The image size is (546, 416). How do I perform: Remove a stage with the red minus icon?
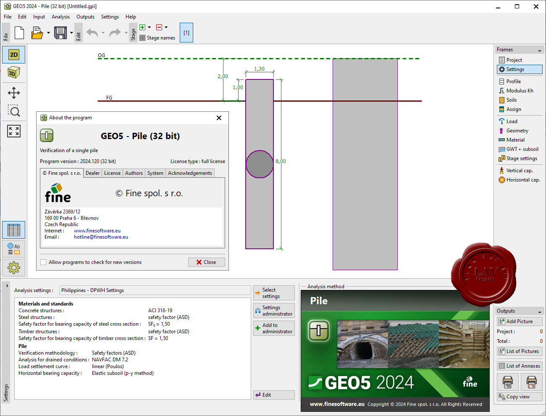159,27
